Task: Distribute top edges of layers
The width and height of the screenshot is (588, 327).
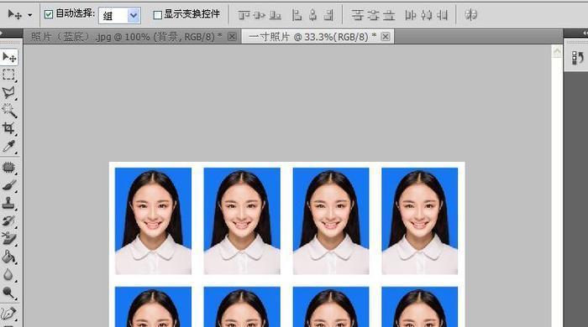Action: click(357, 15)
